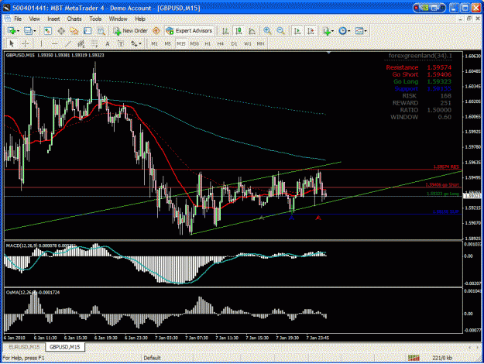484x364 pixels.
Task: Click the Templates icon
Action: pos(359,31)
